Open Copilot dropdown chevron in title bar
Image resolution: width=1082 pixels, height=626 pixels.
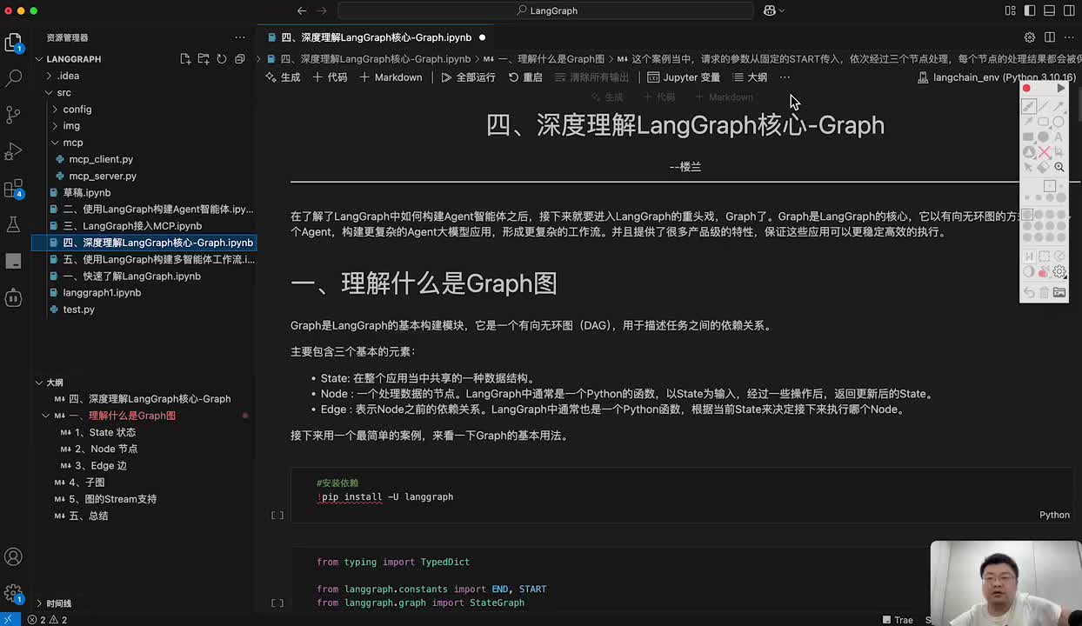[x=781, y=10]
